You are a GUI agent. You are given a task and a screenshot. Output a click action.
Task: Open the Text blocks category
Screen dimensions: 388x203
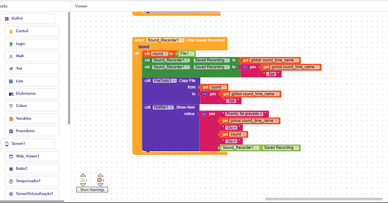click(x=32, y=68)
